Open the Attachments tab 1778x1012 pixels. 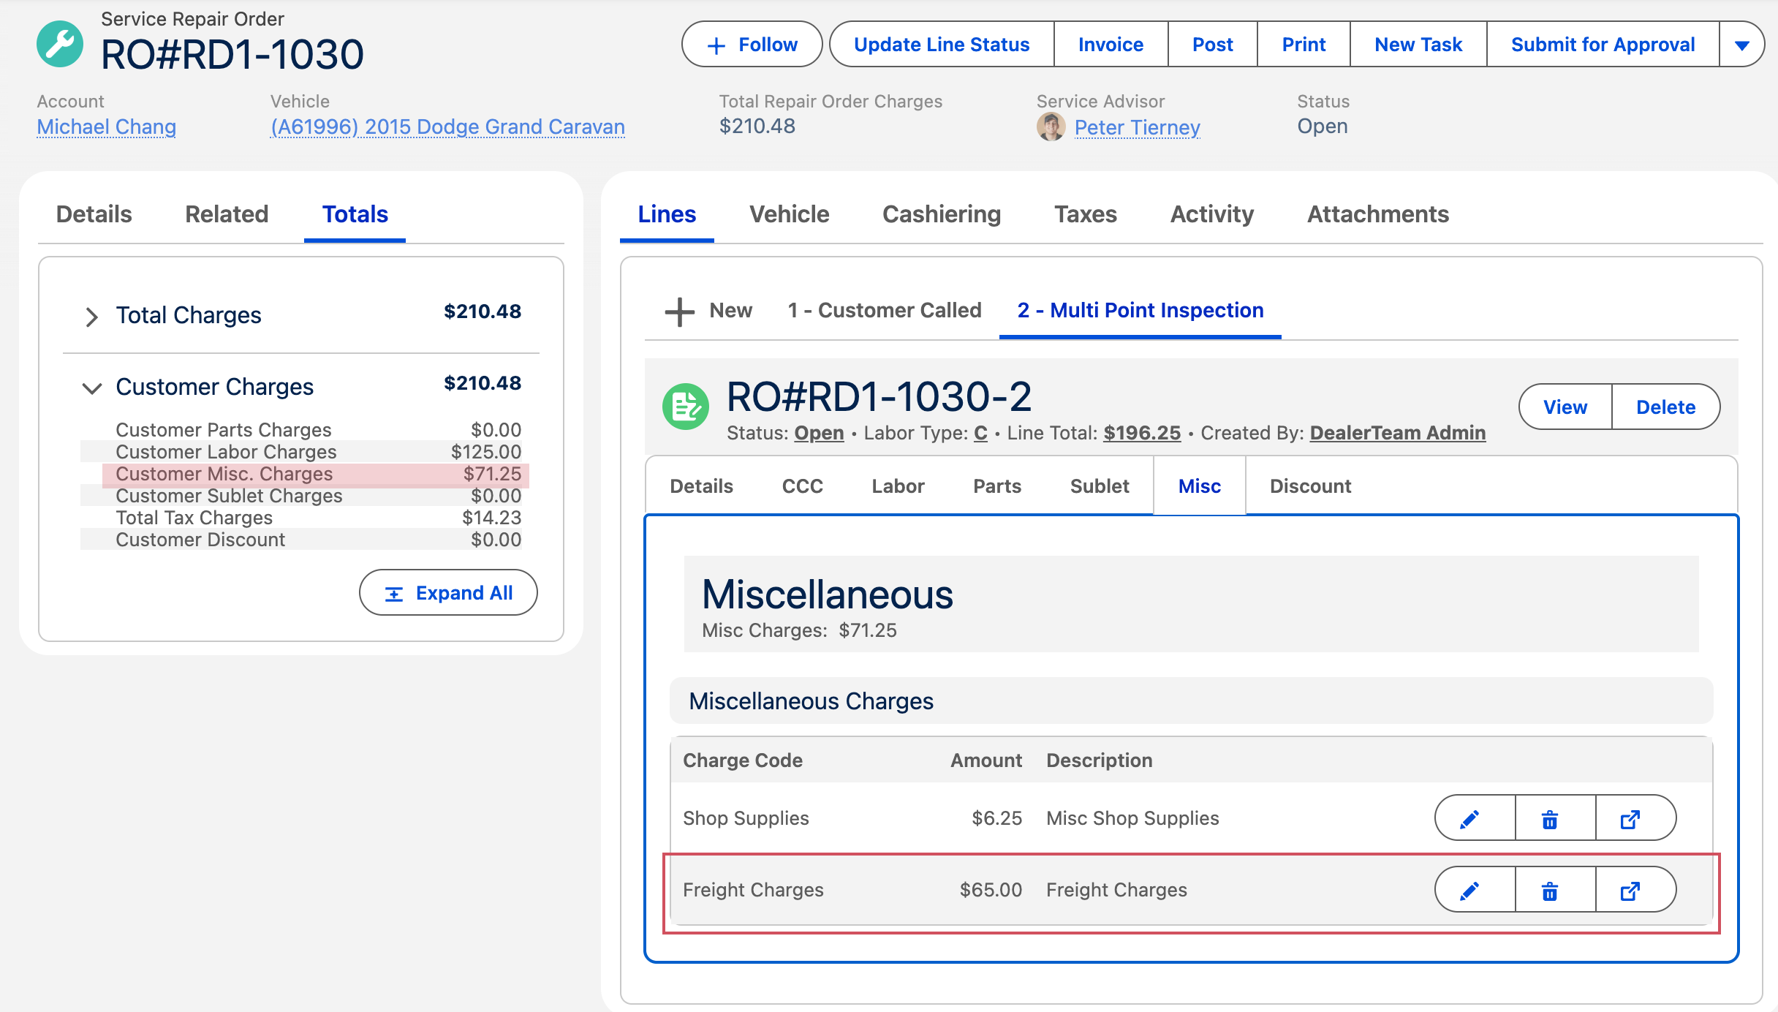coord(1377,214)
